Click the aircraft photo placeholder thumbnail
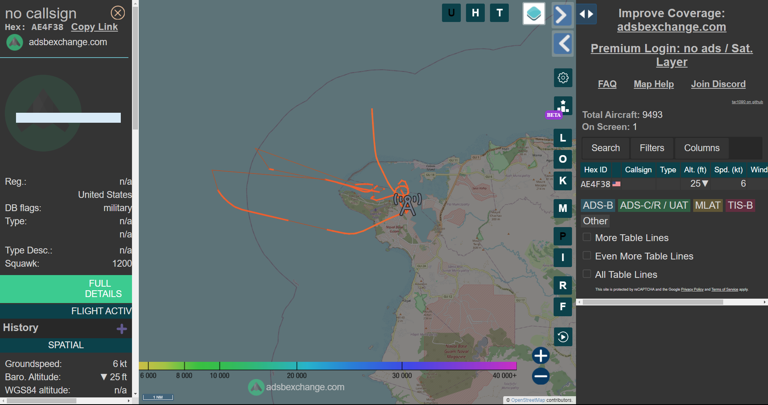 tap(43, 113)
